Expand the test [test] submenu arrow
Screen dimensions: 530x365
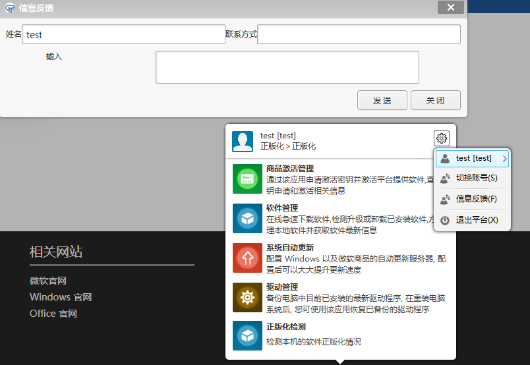(x=504, y=158)
